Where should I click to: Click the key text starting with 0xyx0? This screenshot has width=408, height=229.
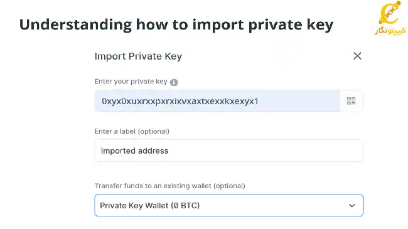pos(180,101)
